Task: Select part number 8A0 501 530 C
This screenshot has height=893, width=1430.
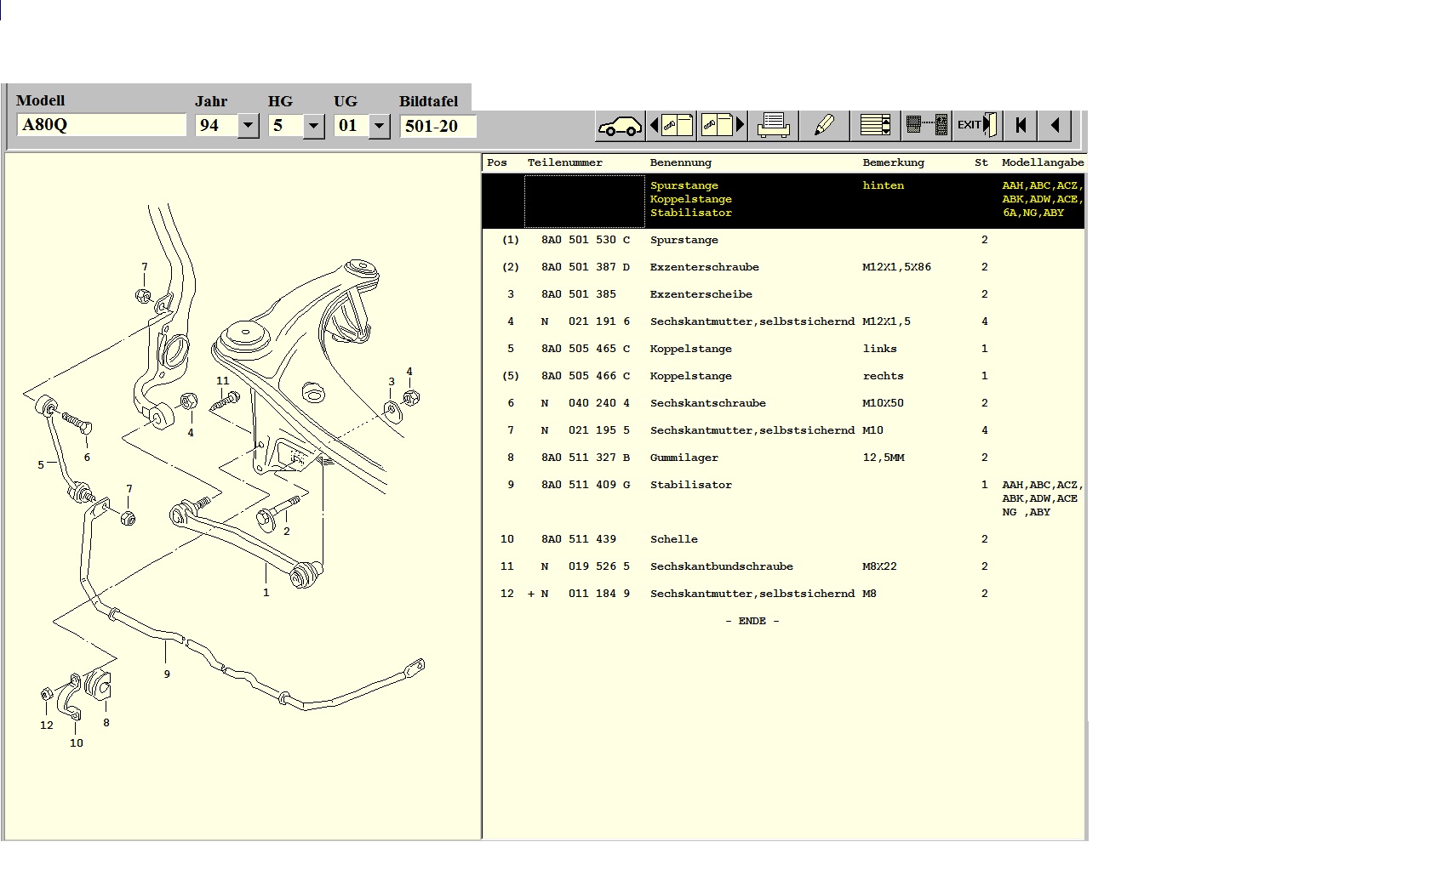Action: click(586, 240)
